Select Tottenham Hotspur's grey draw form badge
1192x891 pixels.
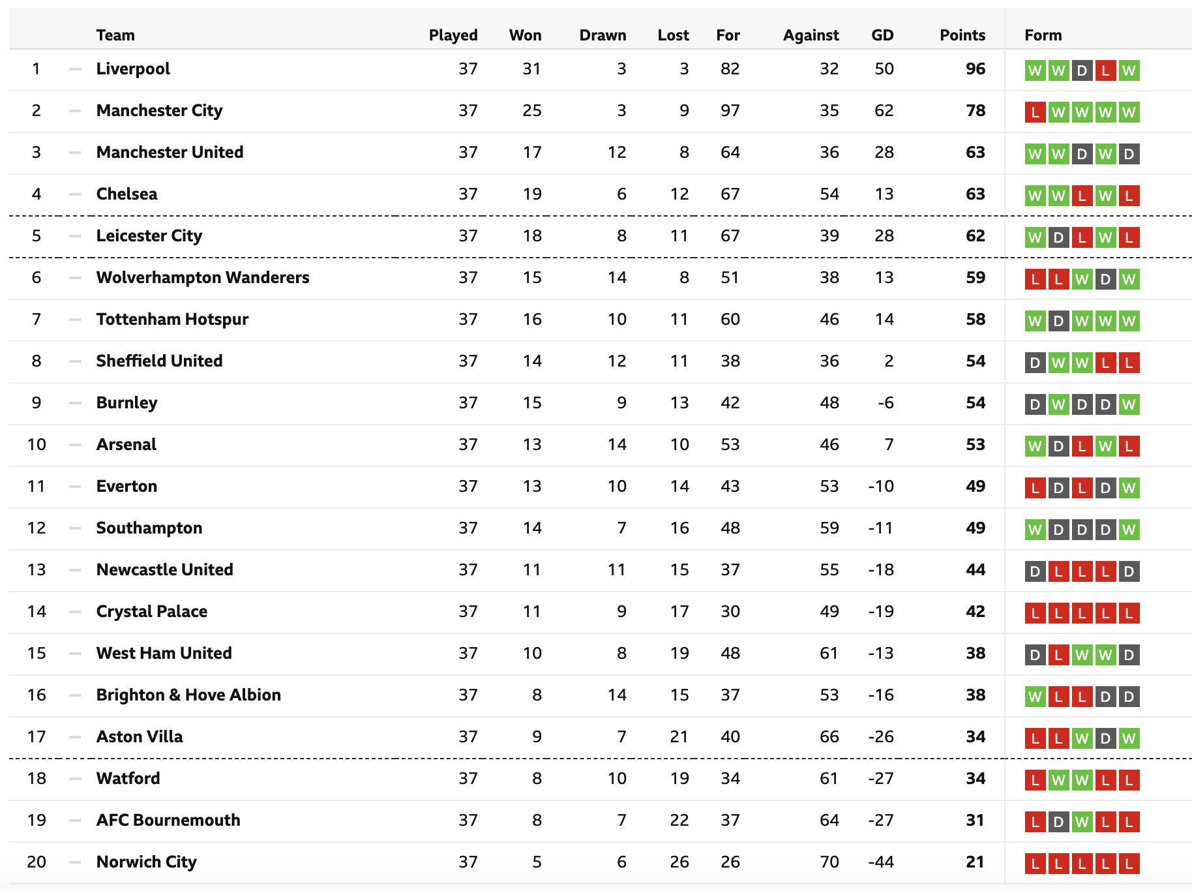pos(1058,321)
